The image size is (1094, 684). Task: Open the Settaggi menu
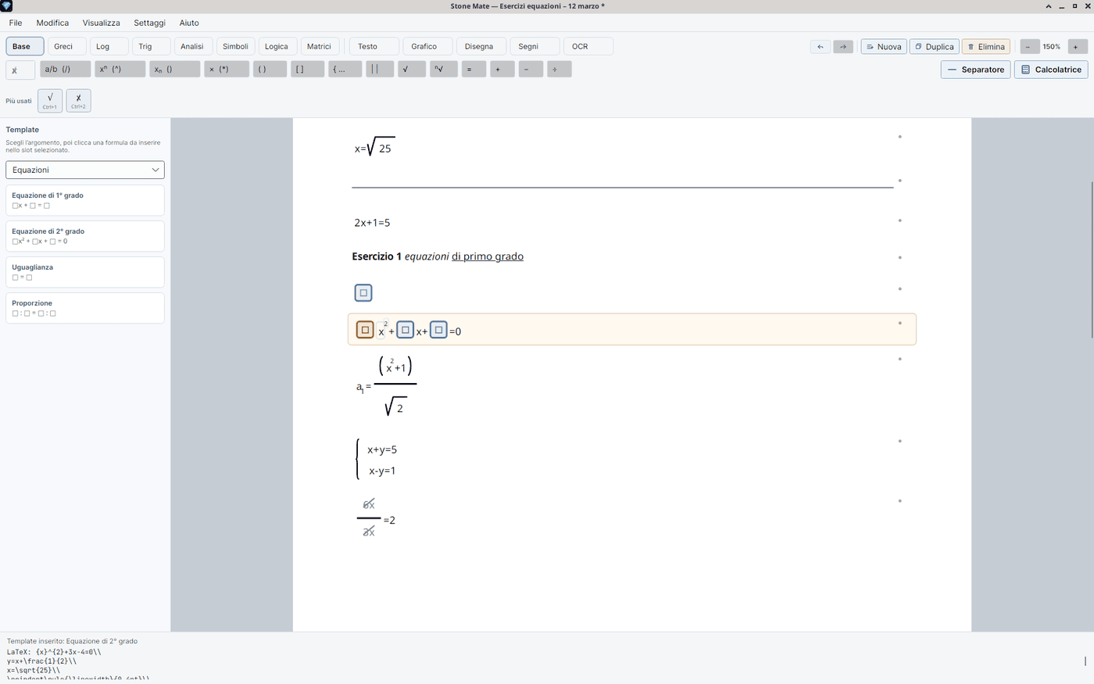(x=149, y=23)
